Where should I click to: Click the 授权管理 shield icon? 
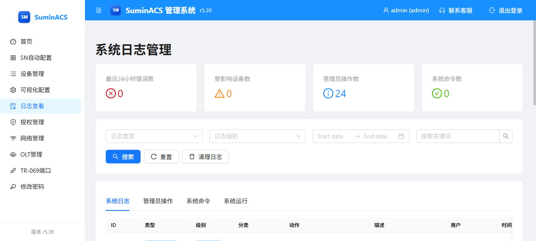(13, 122)
